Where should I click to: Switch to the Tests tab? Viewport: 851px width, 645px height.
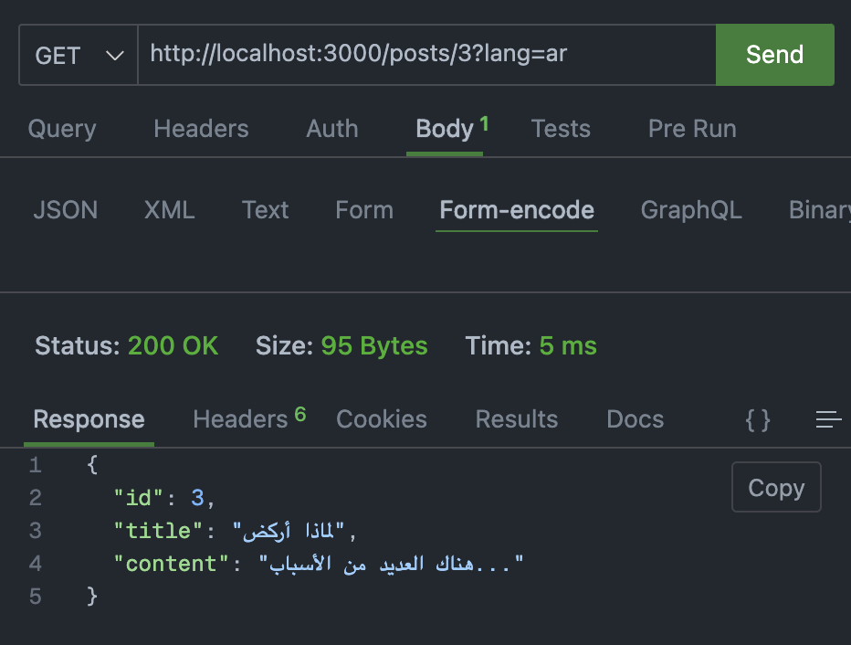point(561,129)
